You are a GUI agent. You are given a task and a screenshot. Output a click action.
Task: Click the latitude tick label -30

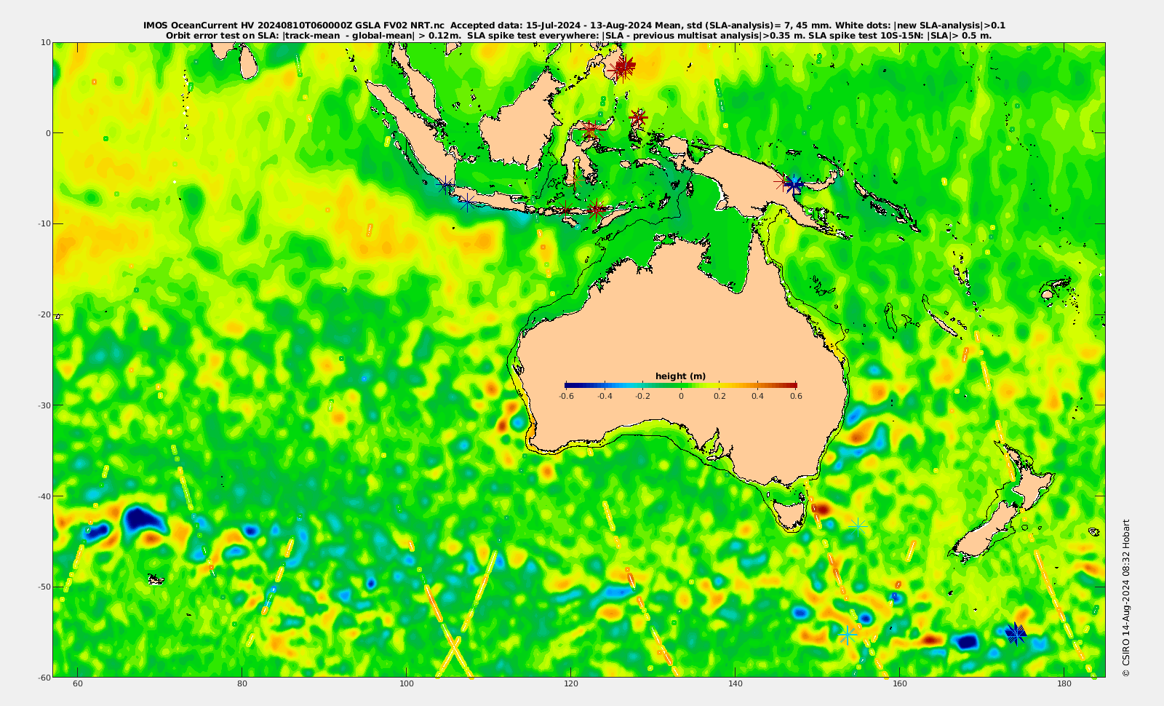(x=43, y=405)
